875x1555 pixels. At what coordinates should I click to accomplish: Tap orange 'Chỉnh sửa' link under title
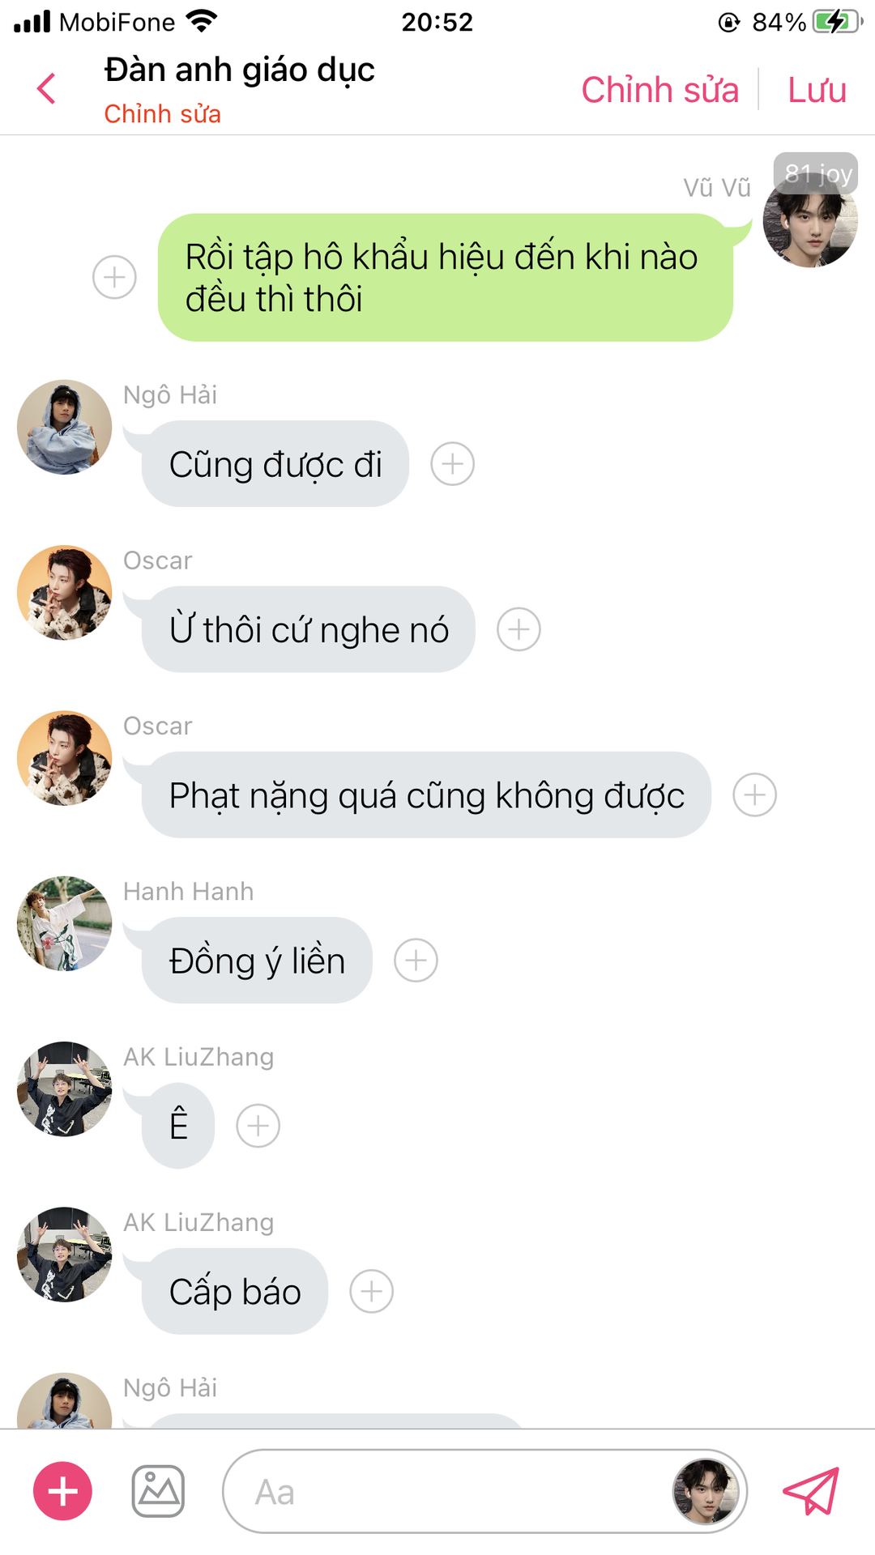162,114
